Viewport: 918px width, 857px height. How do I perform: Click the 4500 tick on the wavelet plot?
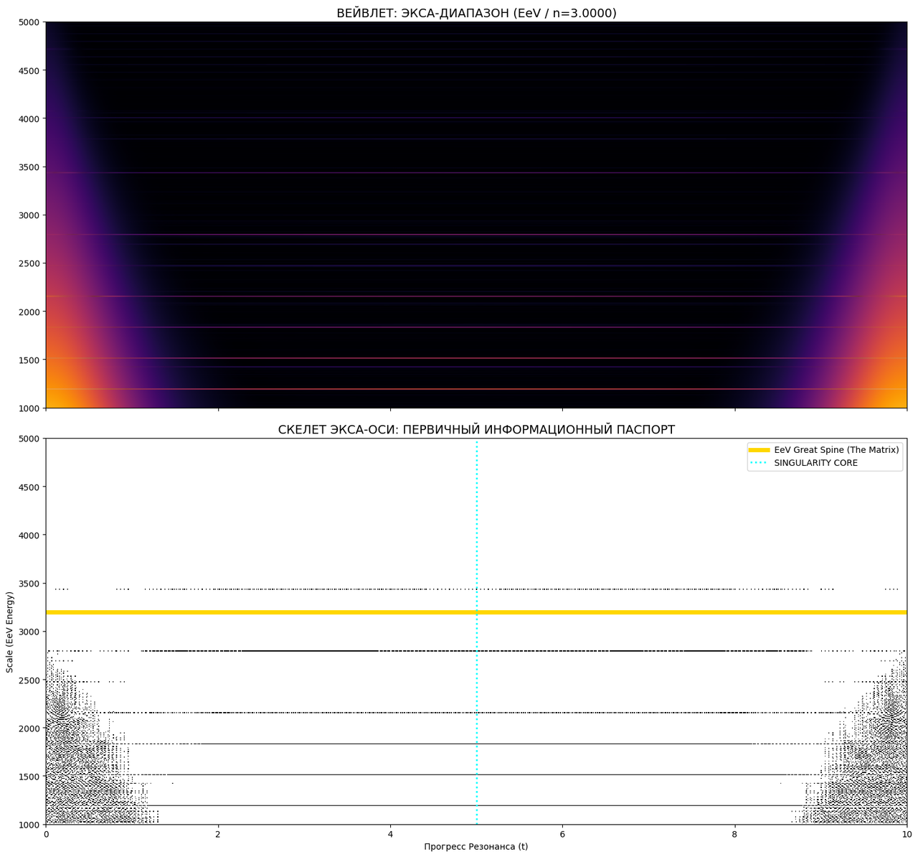point(29,70)
